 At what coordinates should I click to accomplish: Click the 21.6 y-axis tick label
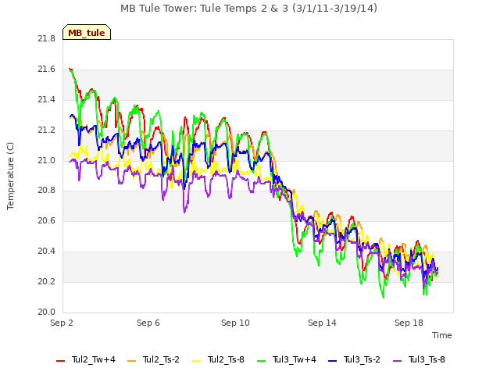pyautogui.click(x=47, y=70)
